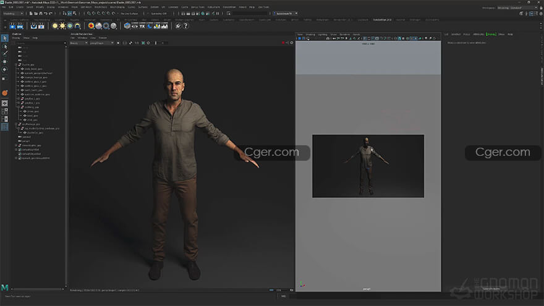
Task: Open the Window menu in Arnold RenderView
Action: pos(81,38)
